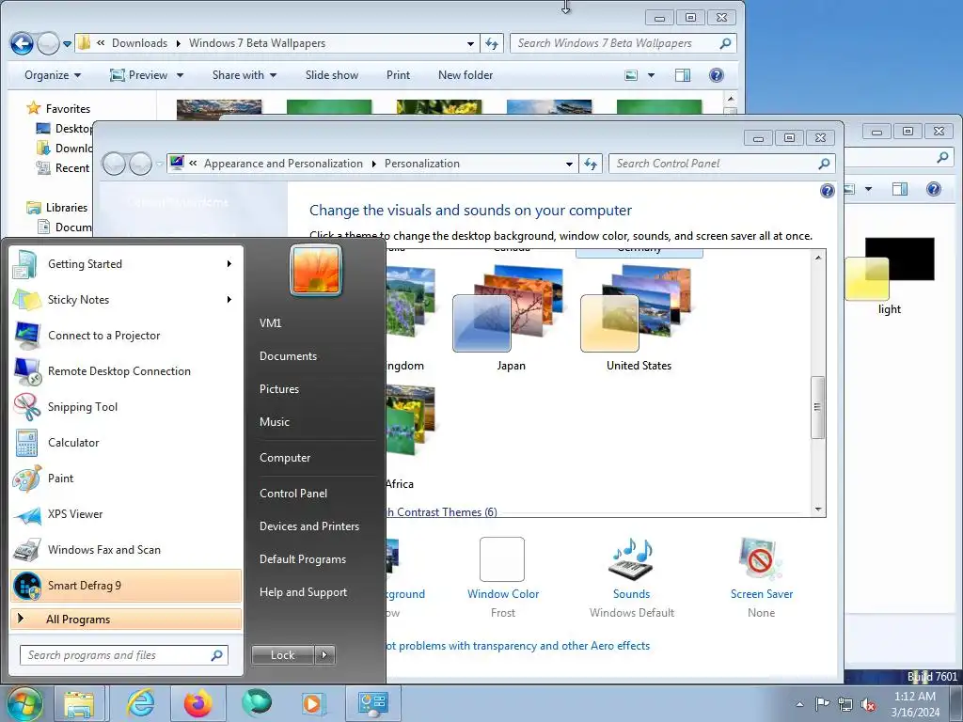Open Computer from Start menu
The image size is (963, 722).
pyautogui.click(x=285, y=458)
